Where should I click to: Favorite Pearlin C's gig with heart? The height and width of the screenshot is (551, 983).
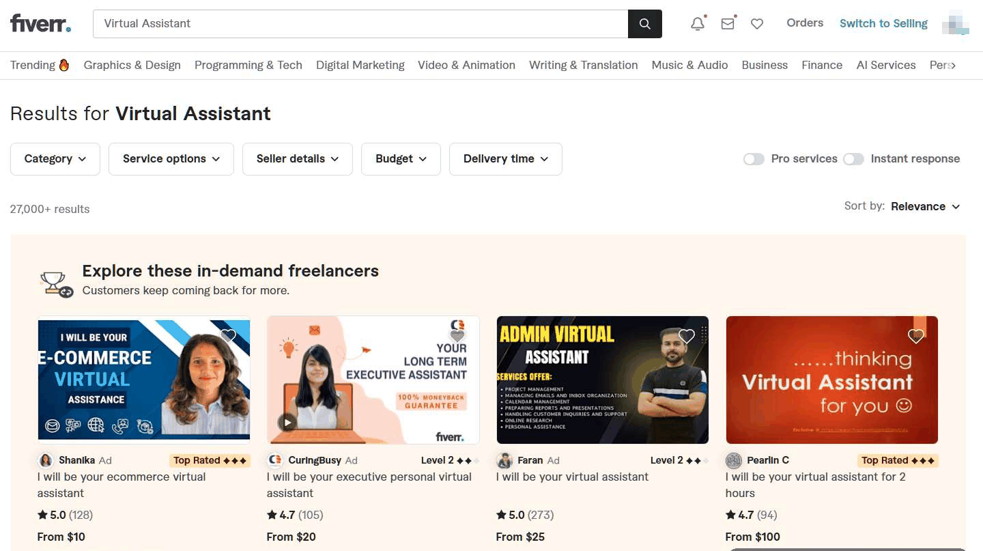point(916,336)
